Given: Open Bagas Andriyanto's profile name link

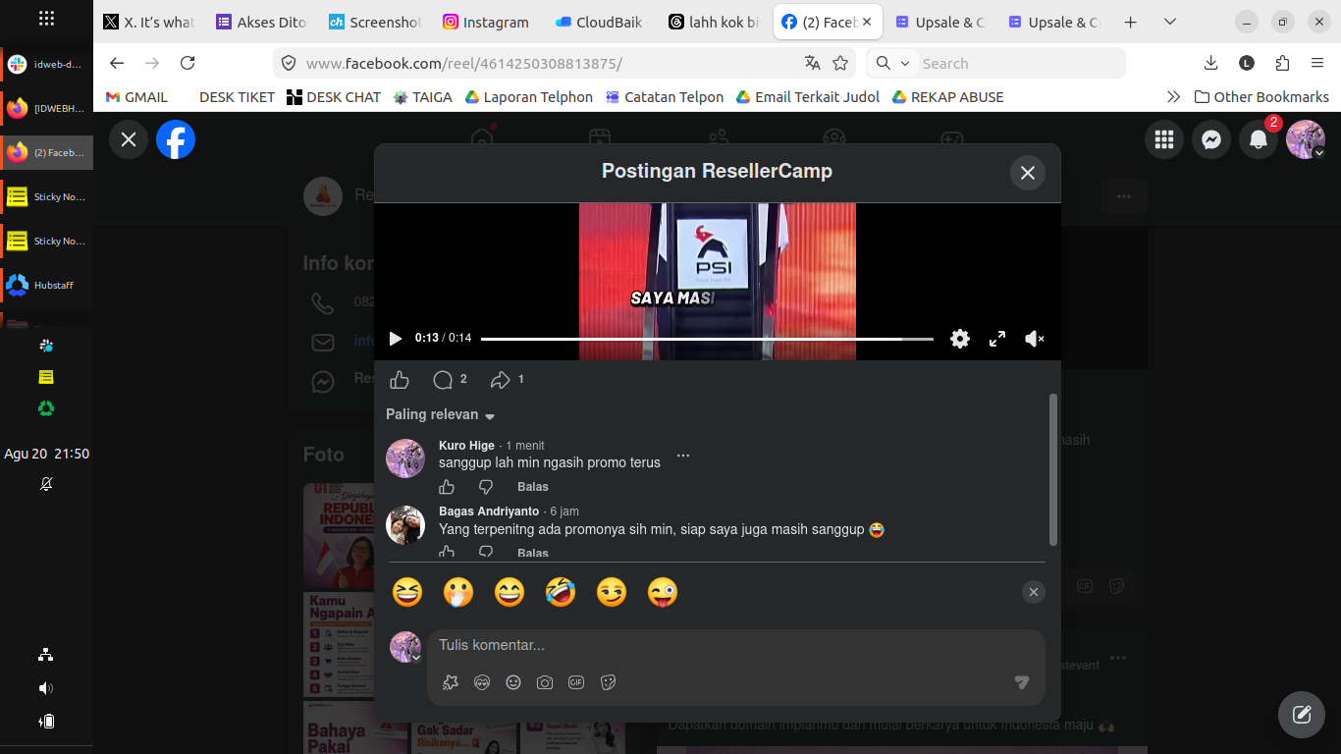Looking at the screenshot, I should 489,512.
